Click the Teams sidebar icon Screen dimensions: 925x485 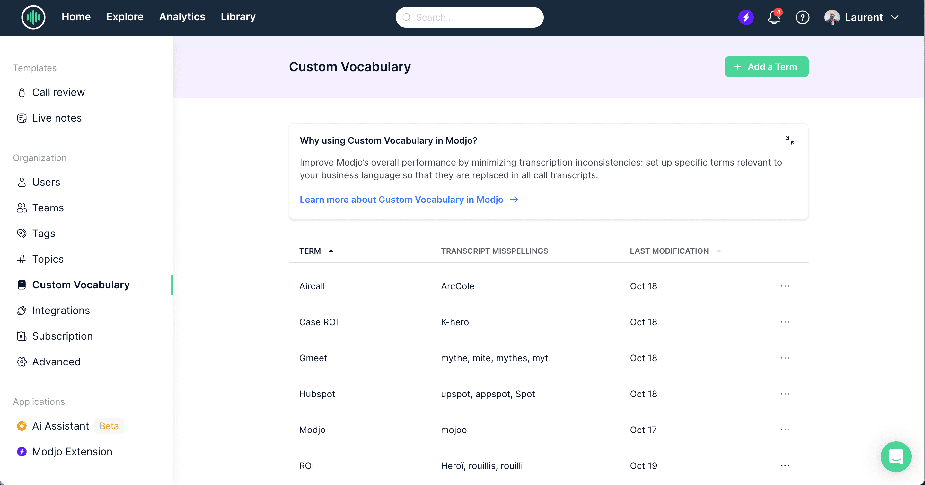22,208
